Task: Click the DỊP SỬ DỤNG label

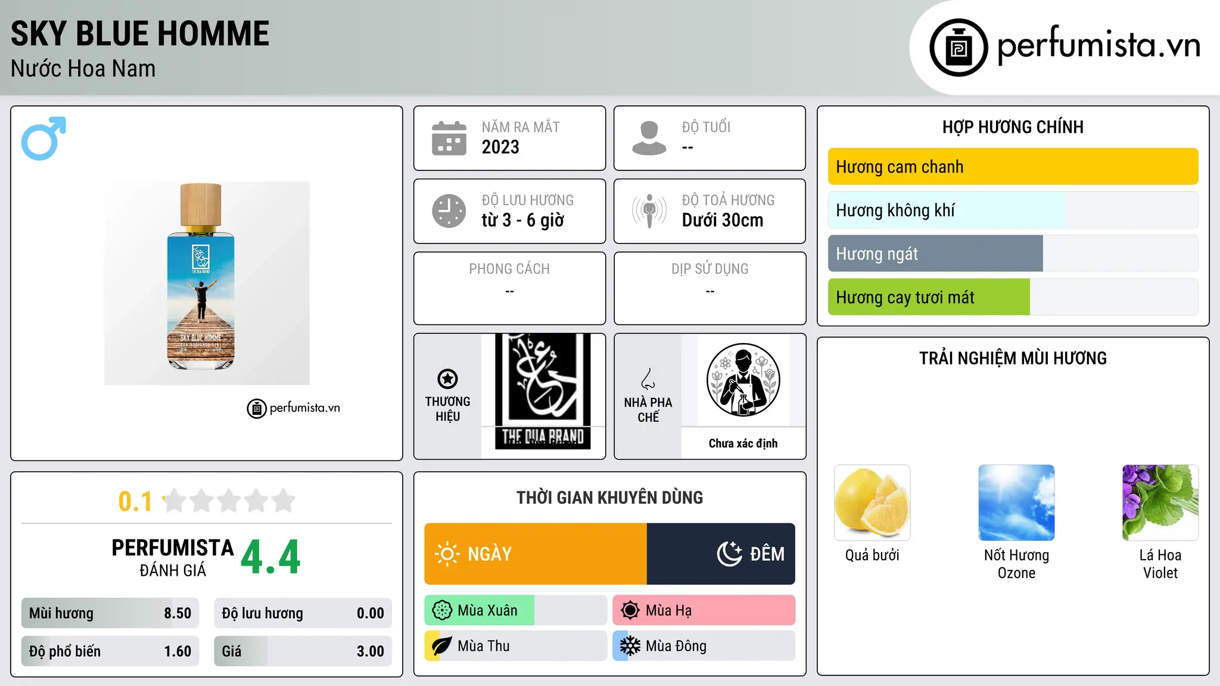Action: [709, 269]
